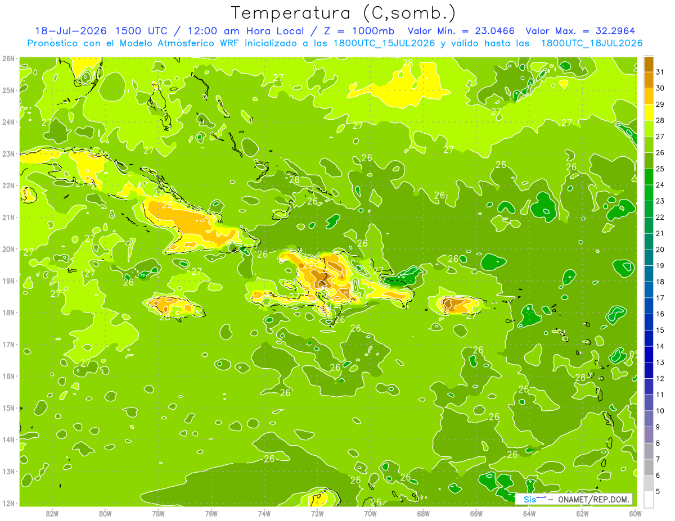Click the '13' value on the color scale

(x=660, y=363)
